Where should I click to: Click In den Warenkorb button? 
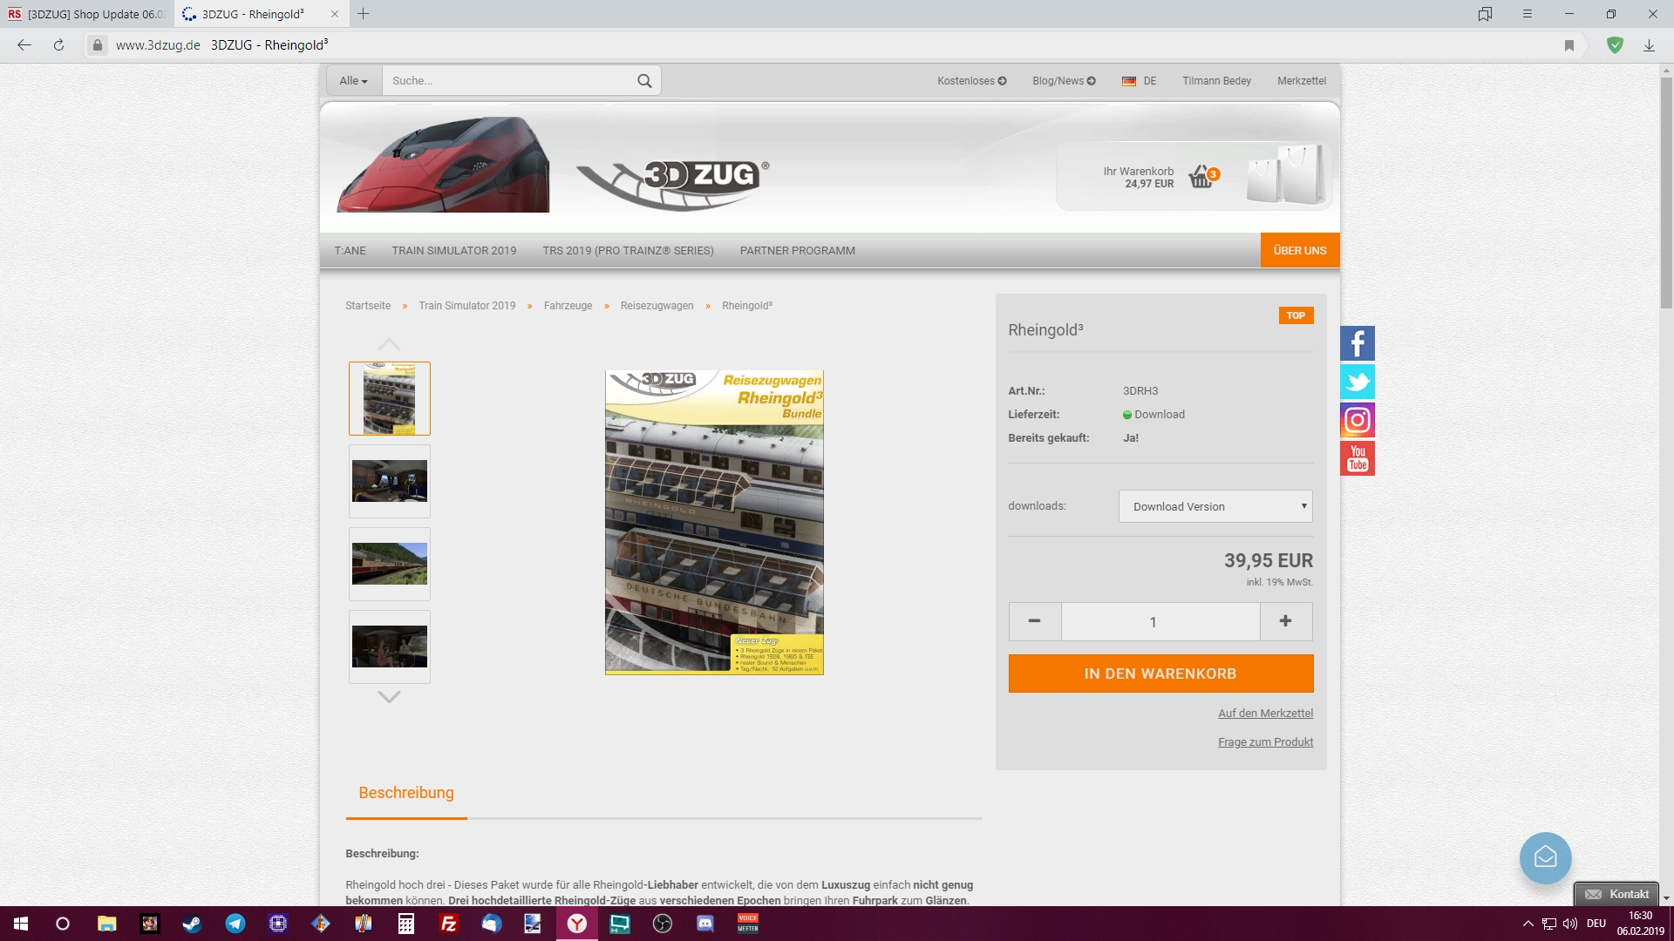[x=1160, y=674]
